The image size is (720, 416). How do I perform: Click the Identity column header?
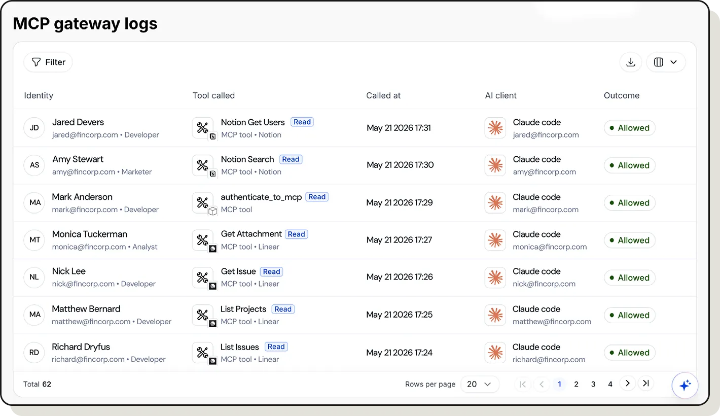coord(39,95)
